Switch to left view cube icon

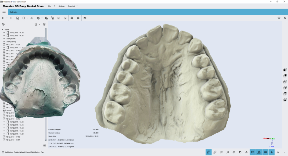click(285, 82)
